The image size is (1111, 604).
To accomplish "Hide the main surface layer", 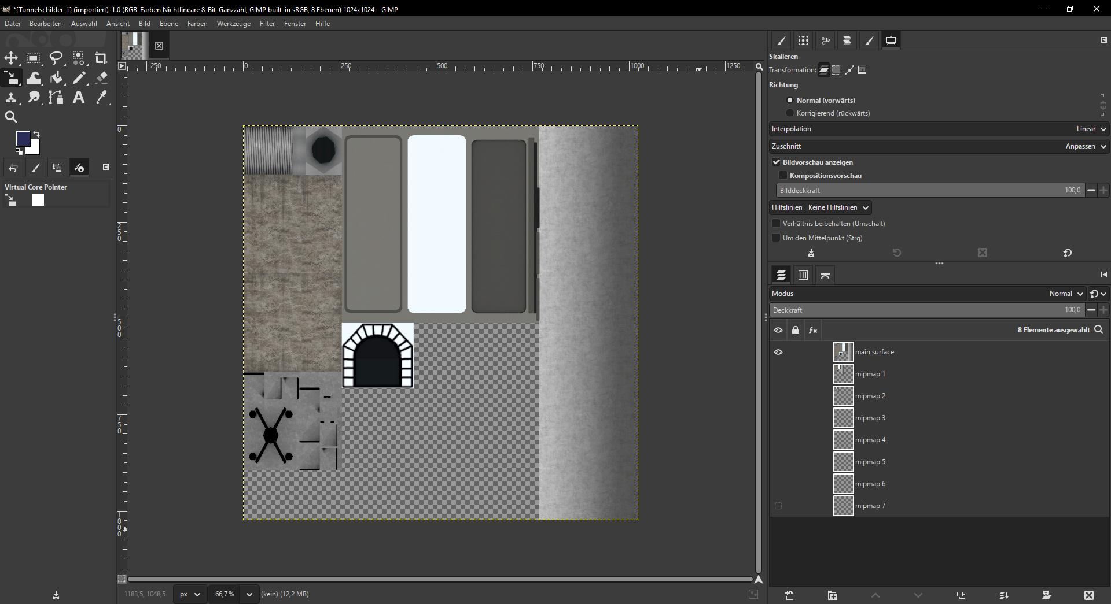I will click(778, 352).
